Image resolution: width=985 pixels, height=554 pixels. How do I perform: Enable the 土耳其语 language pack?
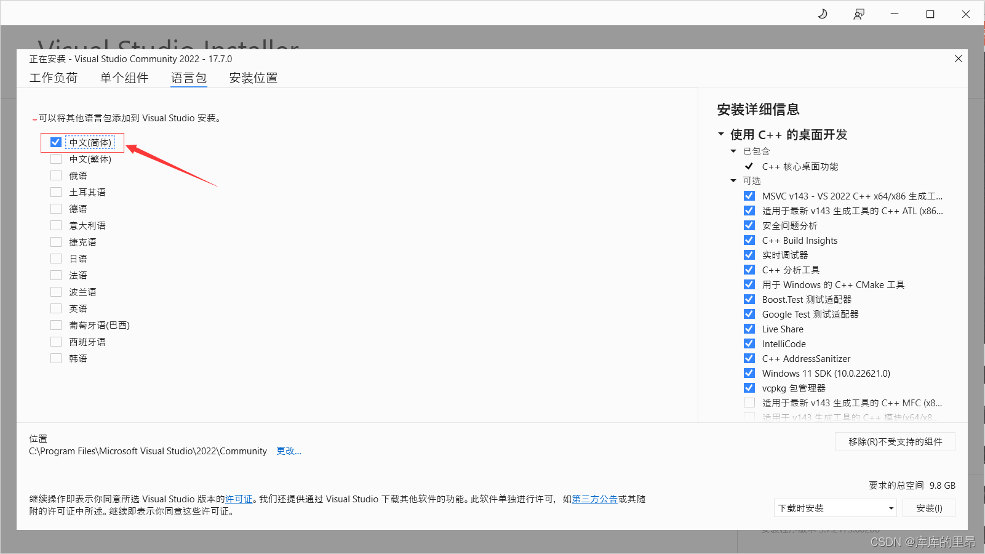[56, 192]
